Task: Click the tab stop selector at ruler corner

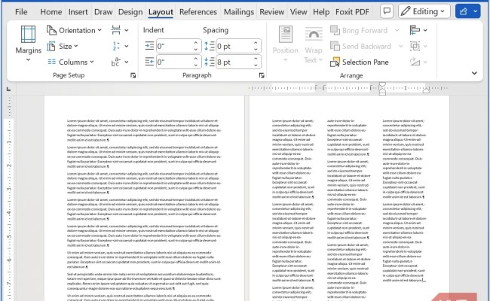Action: coord(9,90)
